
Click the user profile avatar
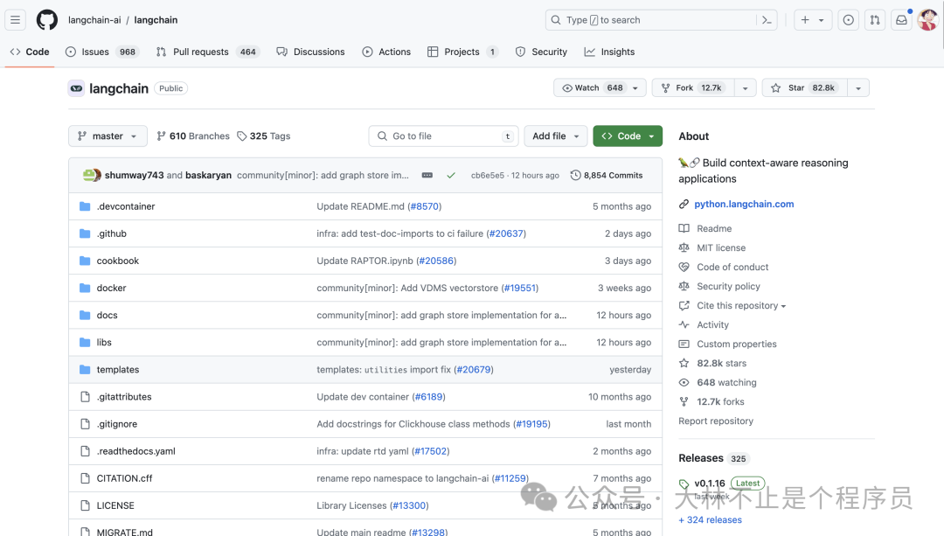click(x=927, y=20)
